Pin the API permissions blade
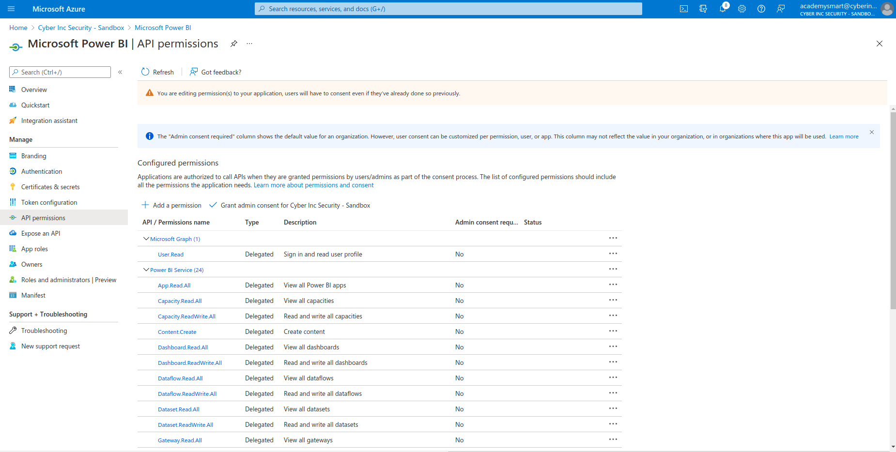Screen dimensions: 896x452 (234, 44)
